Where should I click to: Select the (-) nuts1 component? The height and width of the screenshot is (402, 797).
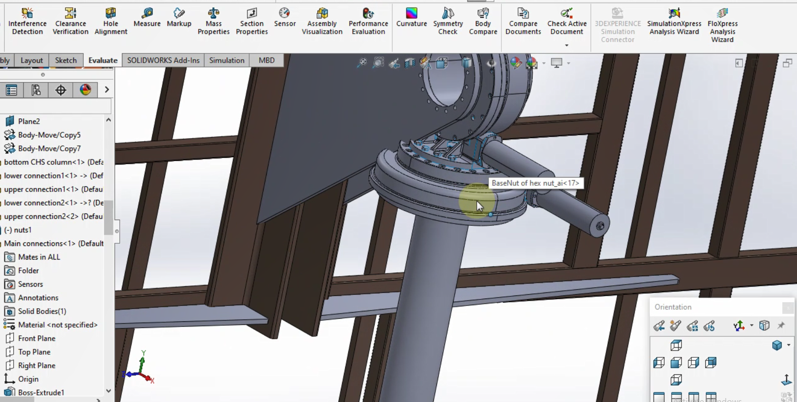18,230
